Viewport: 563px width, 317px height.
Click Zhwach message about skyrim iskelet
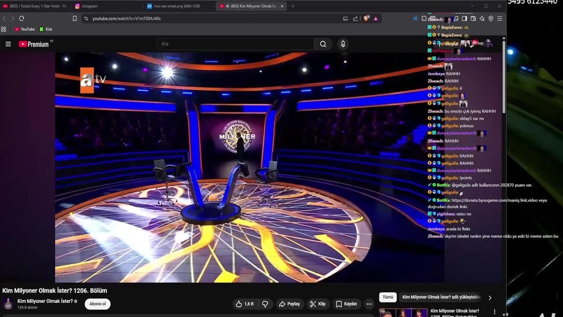[x=501, y=236]
